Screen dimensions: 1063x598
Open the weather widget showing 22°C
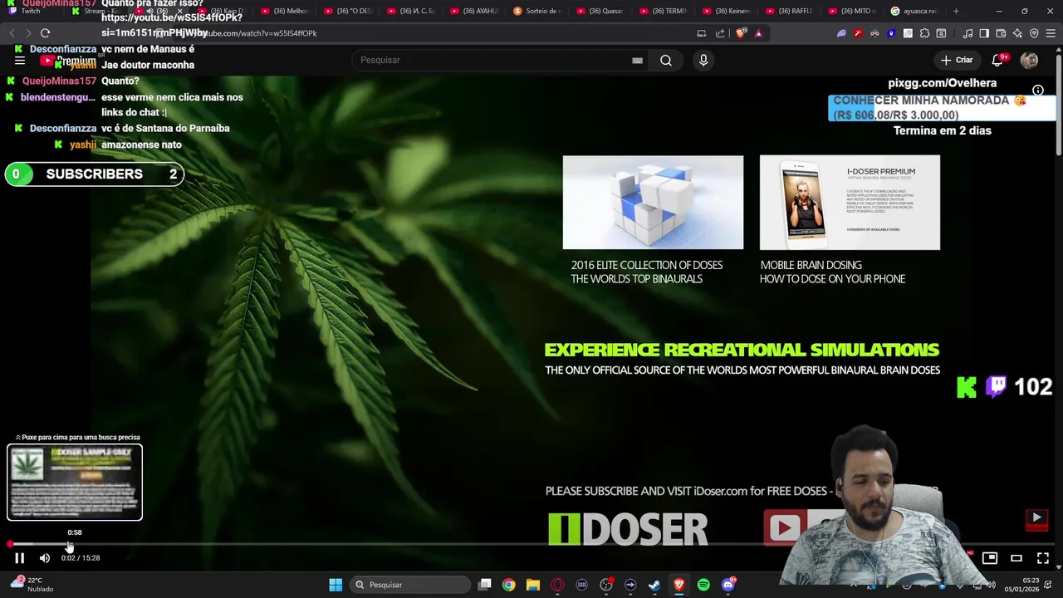[32, 585]
